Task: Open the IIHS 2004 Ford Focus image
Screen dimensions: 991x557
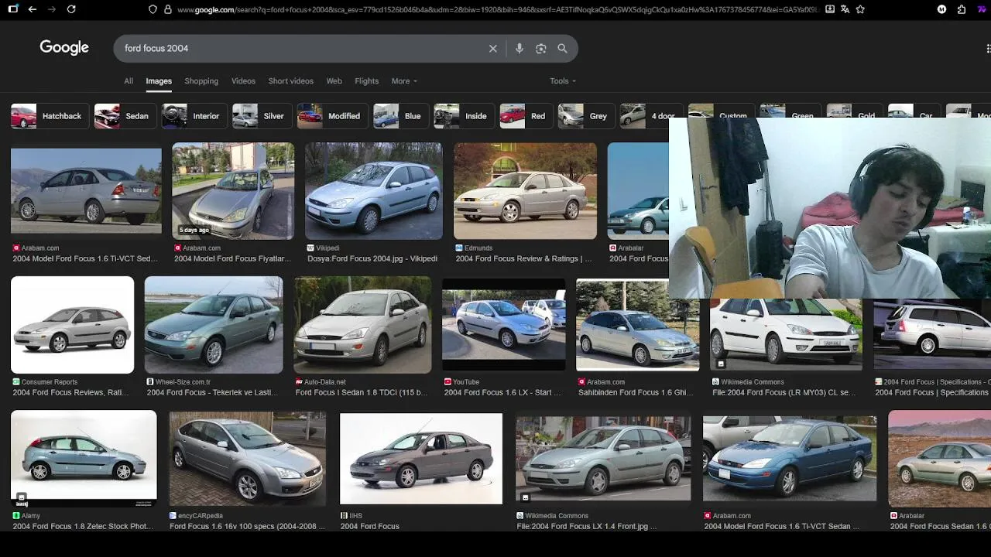Action: click(x=421, y=459)
